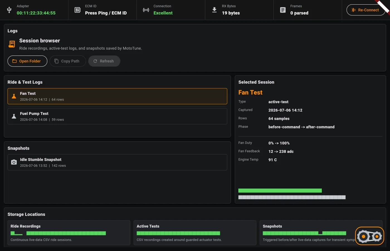This screenshot has height=251, width=390.
Task: Click the Idle Stumble Snapshot camera icon
Action: pos(14,162)
